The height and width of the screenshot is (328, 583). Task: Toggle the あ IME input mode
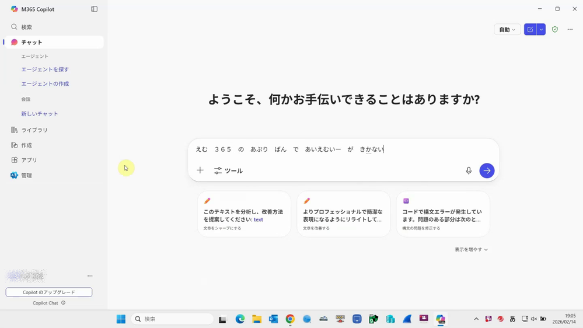click(512, 319)
